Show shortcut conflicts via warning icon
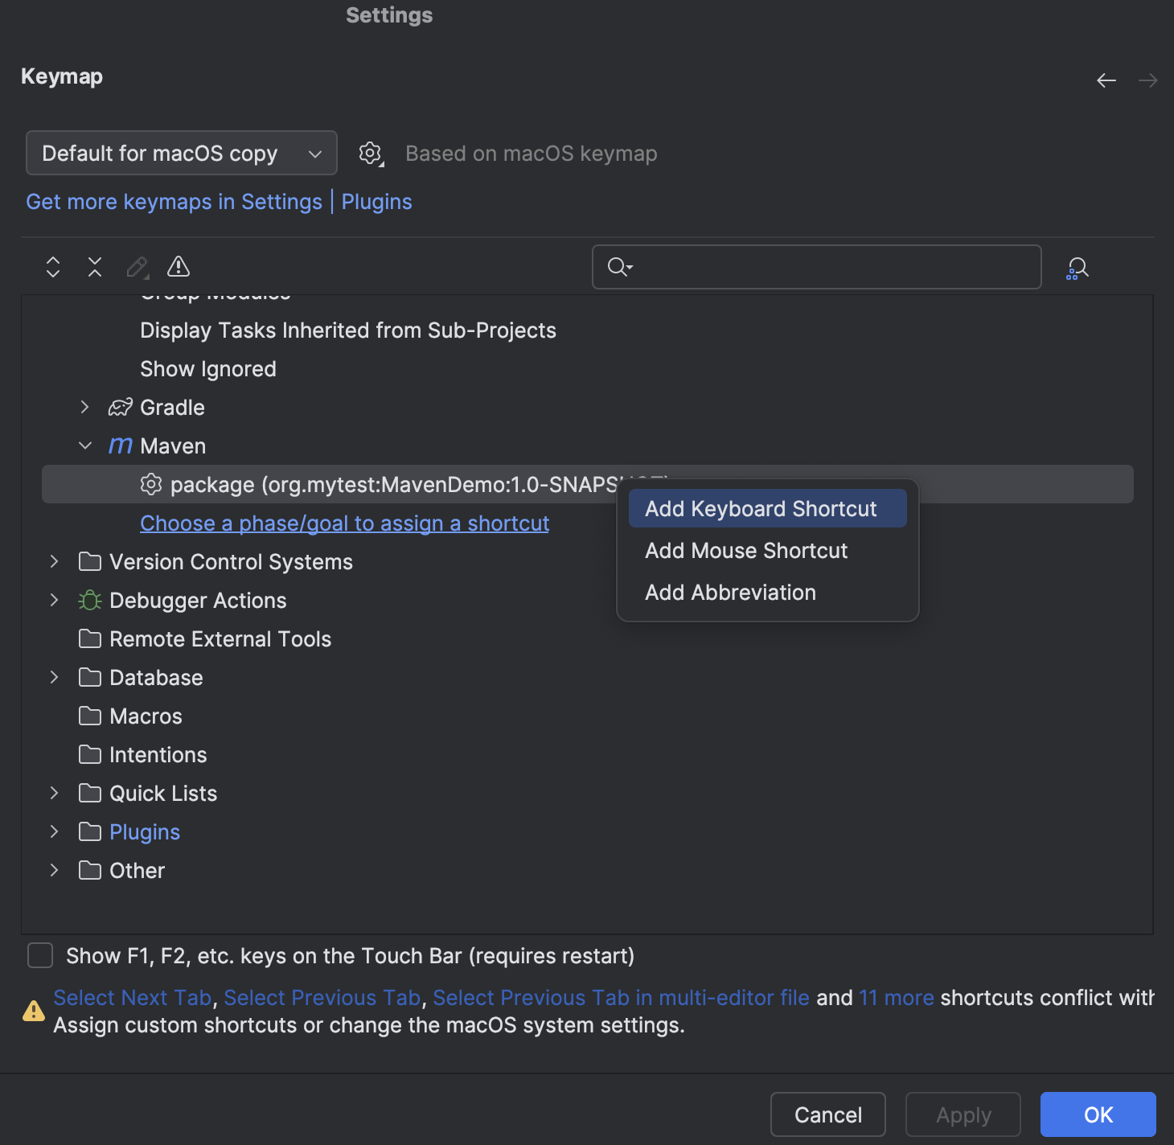Image resolution: width=1174 pixels, height=1145 pixels. pos(177,266)
